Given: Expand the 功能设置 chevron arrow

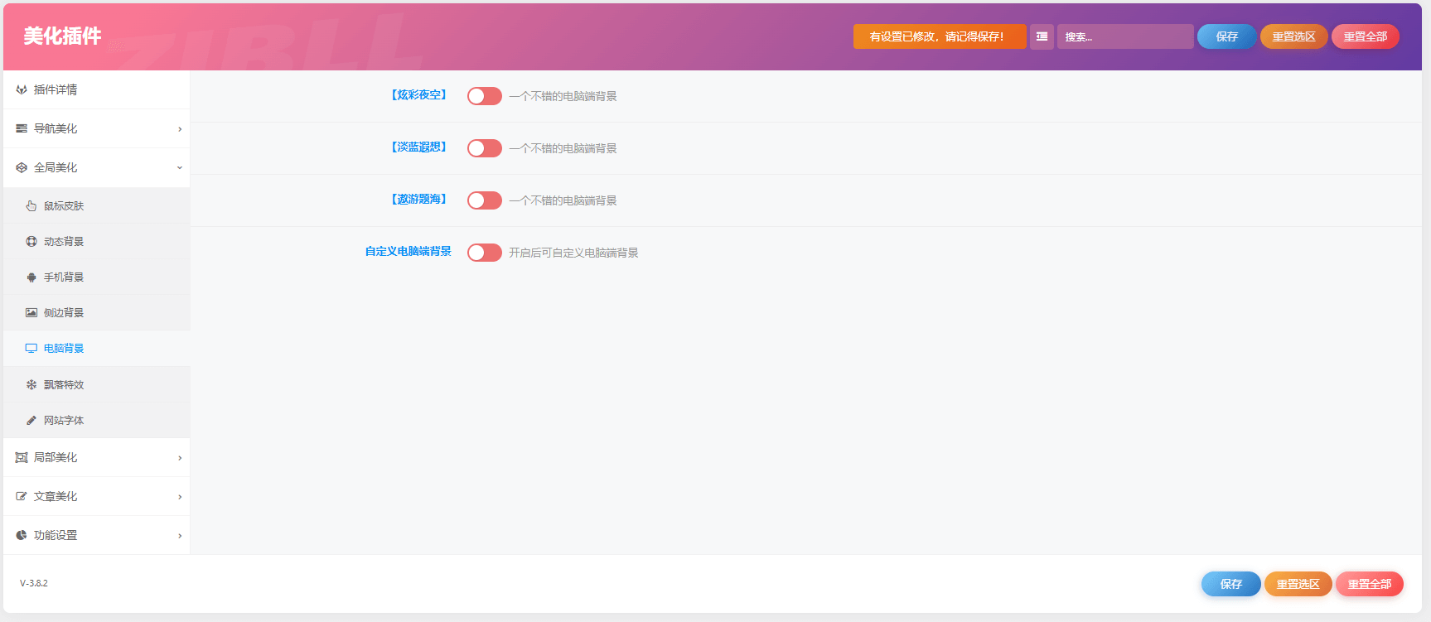Looking at the screenshot, I should point(180,536).
